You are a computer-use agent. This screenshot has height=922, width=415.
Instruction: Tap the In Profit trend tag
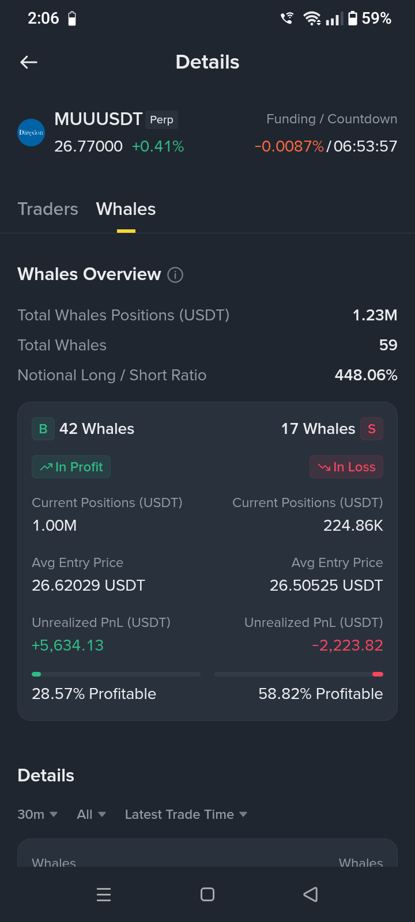coord(71,467)
